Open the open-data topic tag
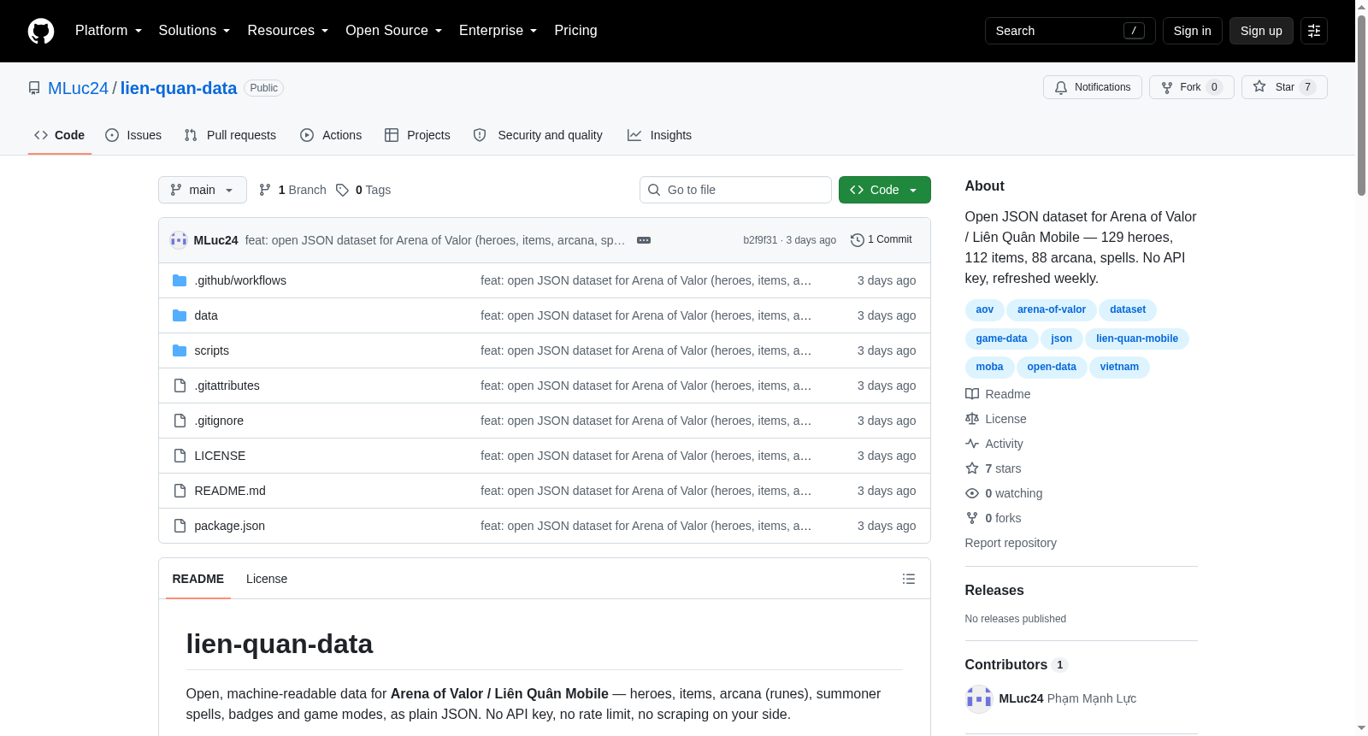The image size is (1368, 736). 1052,367
